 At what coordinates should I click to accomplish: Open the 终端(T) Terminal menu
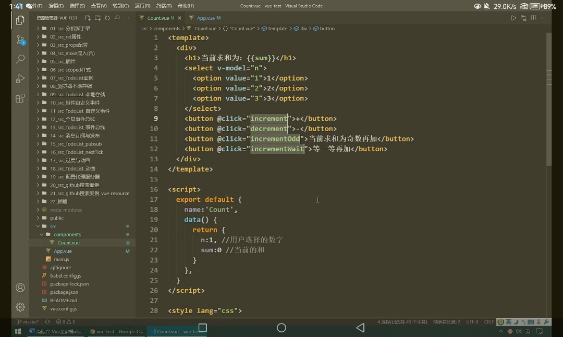(x=164, y=6)
